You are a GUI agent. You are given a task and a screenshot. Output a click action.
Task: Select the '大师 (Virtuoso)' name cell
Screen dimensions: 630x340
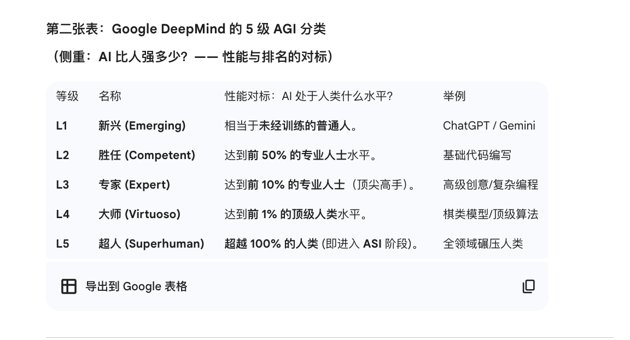(139, 214)
